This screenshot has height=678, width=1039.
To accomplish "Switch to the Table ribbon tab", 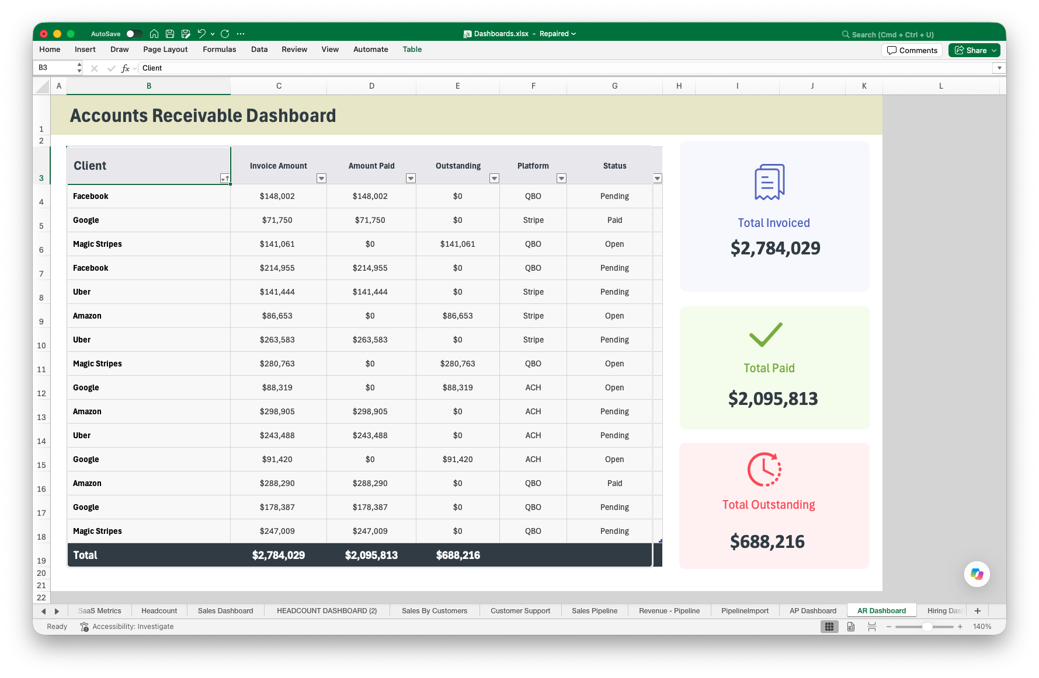I will coord(412,50).
